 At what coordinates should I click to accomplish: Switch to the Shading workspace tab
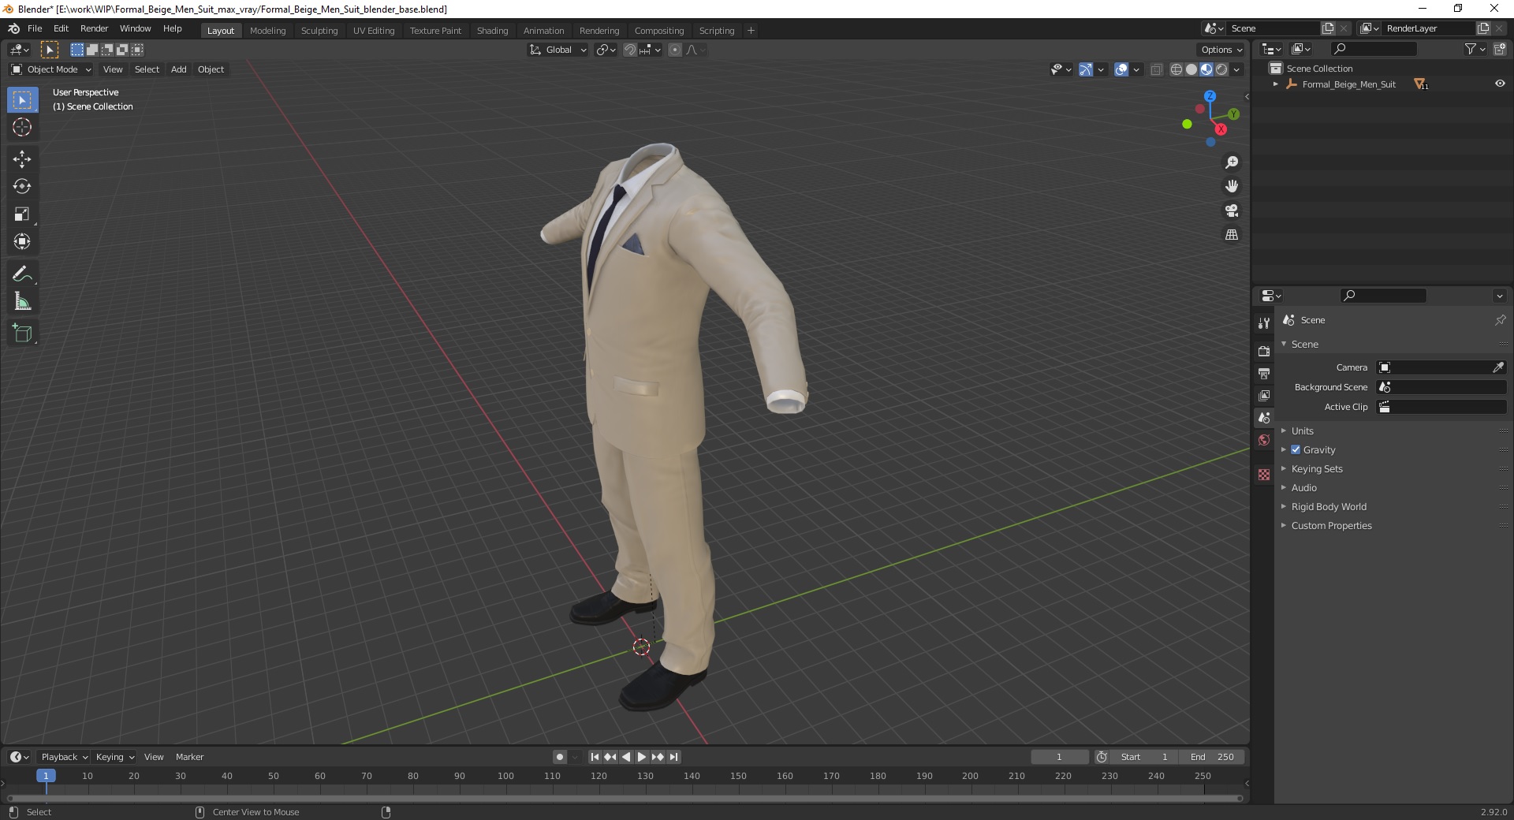coord(492,31)
